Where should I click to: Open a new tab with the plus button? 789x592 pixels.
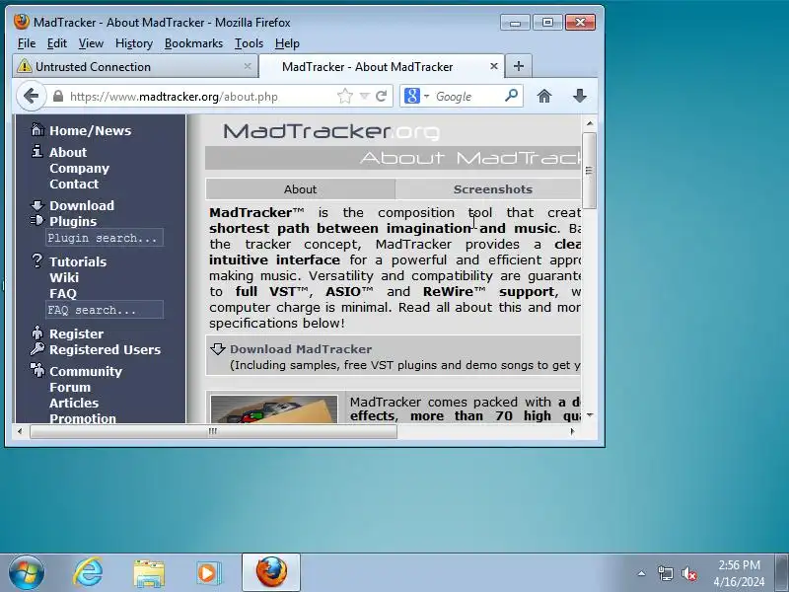click(x=519, y=66)
